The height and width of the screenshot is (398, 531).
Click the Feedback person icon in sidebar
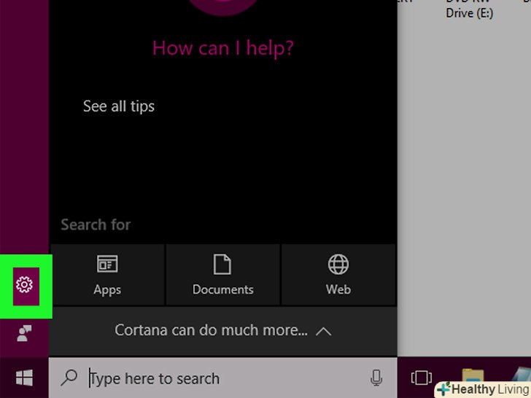pyautogui.click(x=24, y=333)
